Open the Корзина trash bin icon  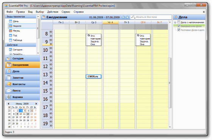tap(9, 97)
